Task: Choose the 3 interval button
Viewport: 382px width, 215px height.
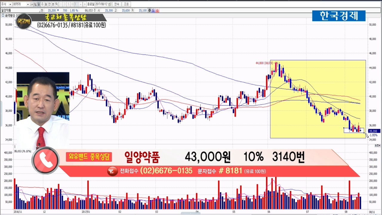Action: [x=65, y=4]
